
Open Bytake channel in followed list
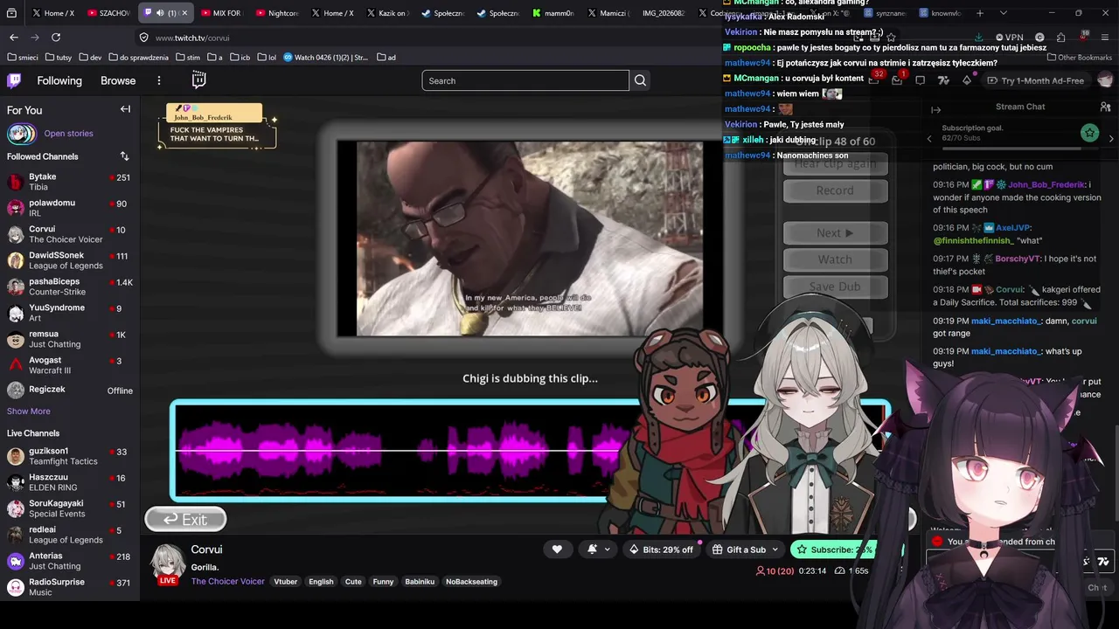(x=70, y=182)
